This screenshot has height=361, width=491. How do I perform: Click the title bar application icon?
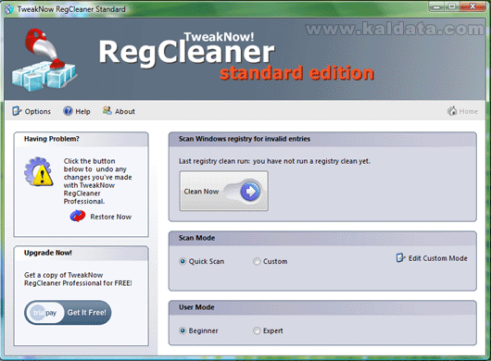click(9, 9)
